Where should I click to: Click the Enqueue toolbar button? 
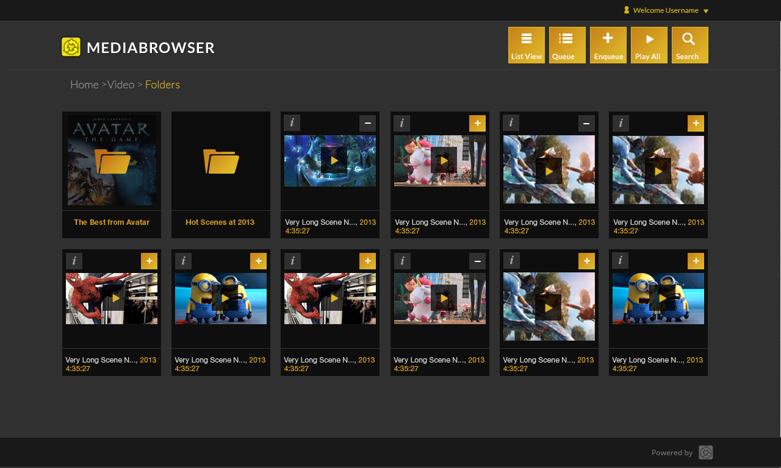click(608, 45)
